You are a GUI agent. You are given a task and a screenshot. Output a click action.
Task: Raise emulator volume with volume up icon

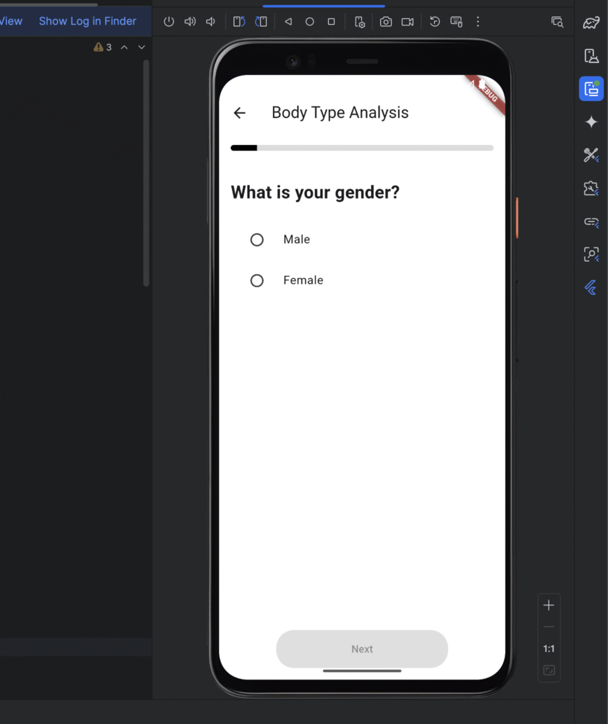pos(189,22)
